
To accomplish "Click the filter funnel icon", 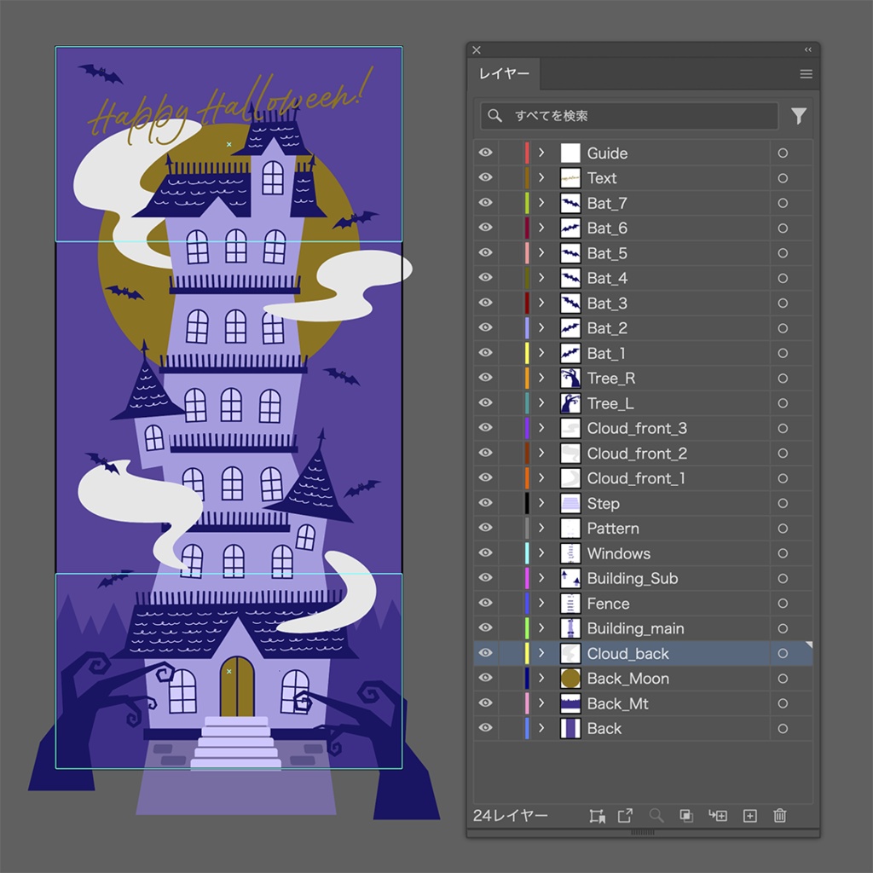I will (x=799, y=116).
